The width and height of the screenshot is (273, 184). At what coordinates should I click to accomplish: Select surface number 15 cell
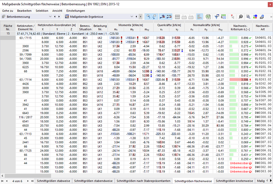click(x=8, y=33)
